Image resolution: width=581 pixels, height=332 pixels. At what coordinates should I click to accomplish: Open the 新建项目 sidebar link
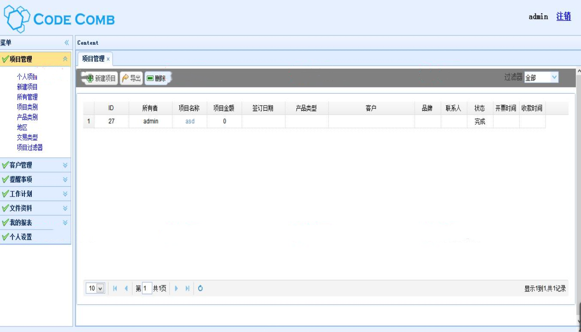[x=27, y=87]
